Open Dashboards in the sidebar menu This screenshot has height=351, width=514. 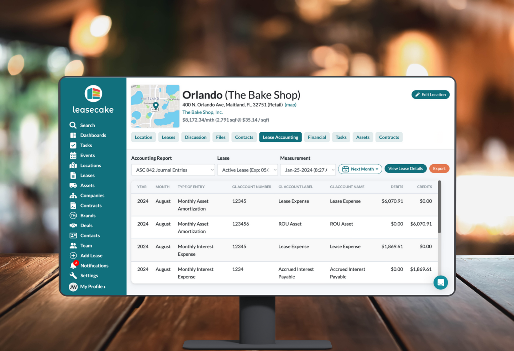point(93,135)
